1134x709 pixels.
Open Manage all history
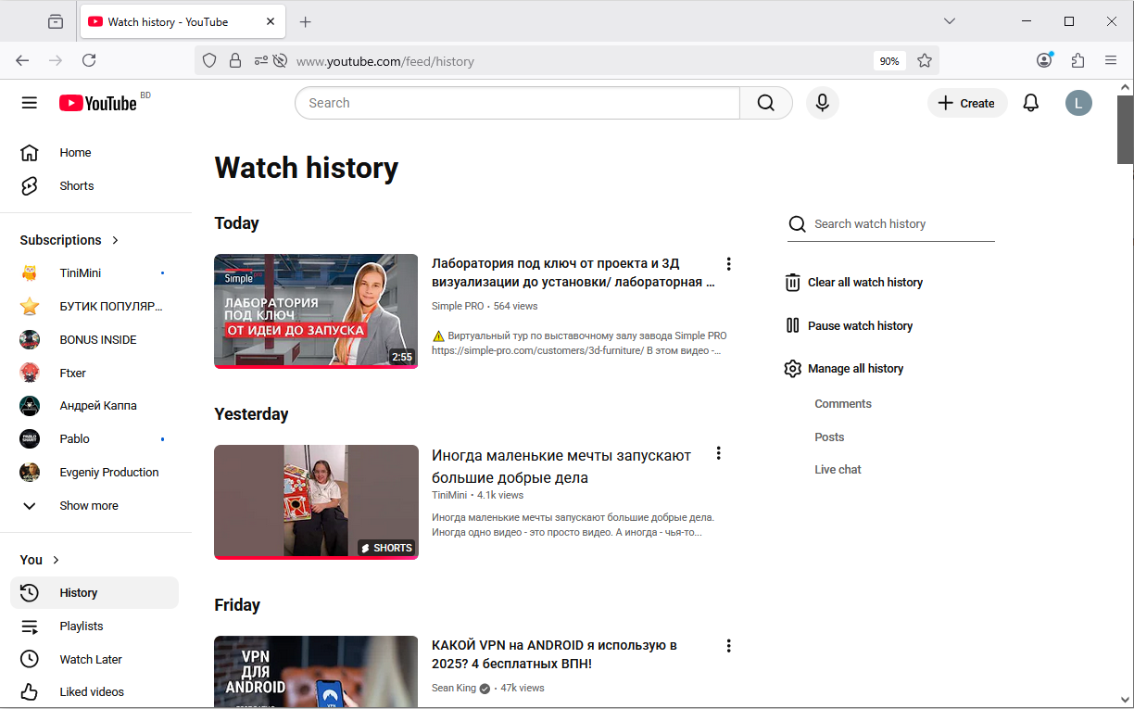pyautogui.click(x=844, y=369)
